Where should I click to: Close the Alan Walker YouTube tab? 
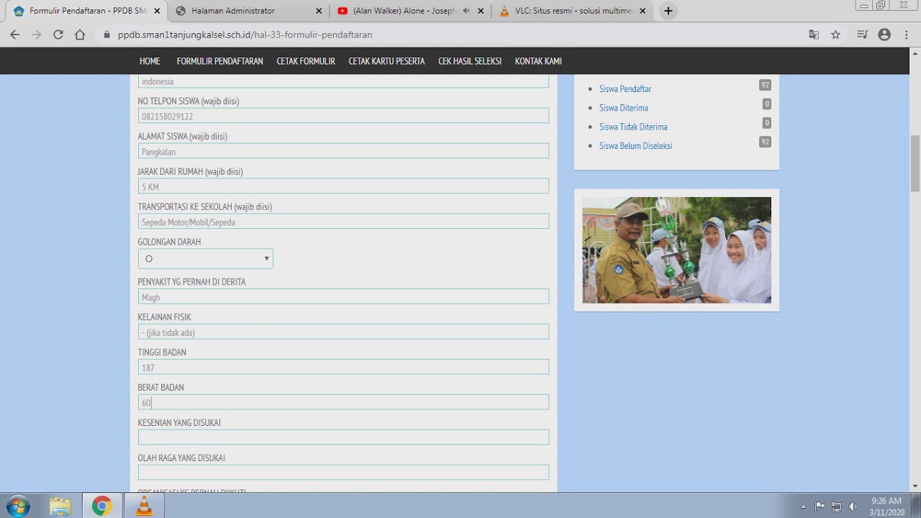(x=481, y=11)
